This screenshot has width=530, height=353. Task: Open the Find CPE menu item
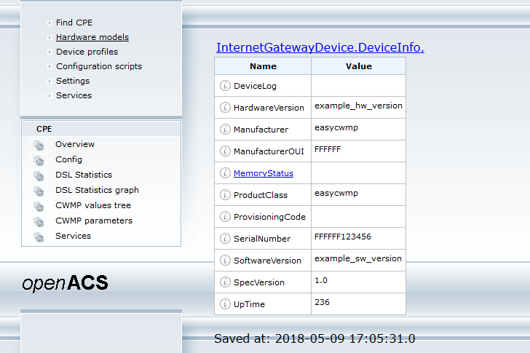point(74,23)
